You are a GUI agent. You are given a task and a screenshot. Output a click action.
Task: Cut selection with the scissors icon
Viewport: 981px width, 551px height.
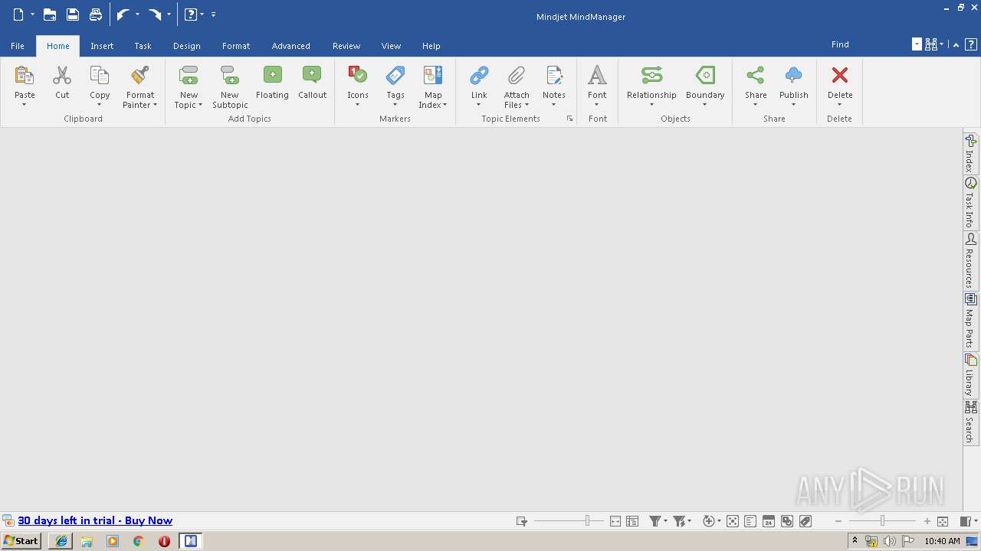[62, 75]
